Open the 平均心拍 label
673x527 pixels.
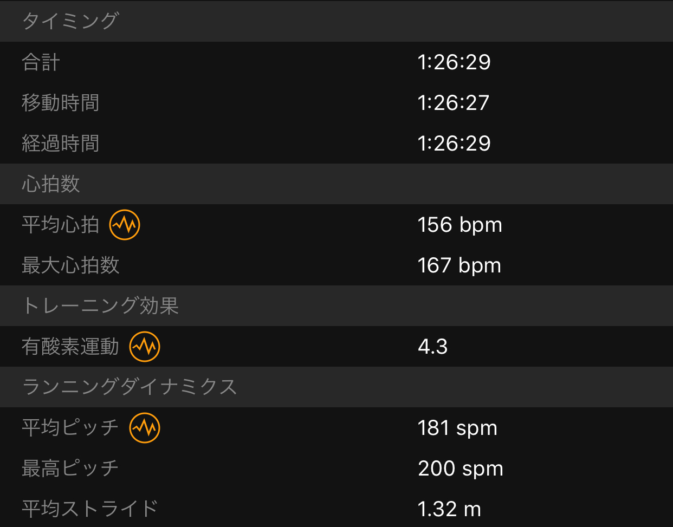point(61,225)
